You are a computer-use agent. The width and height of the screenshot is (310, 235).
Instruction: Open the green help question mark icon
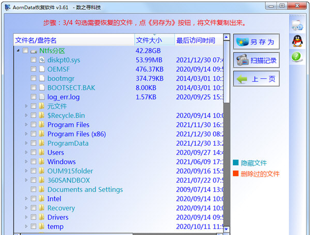(x=296, y=57)
